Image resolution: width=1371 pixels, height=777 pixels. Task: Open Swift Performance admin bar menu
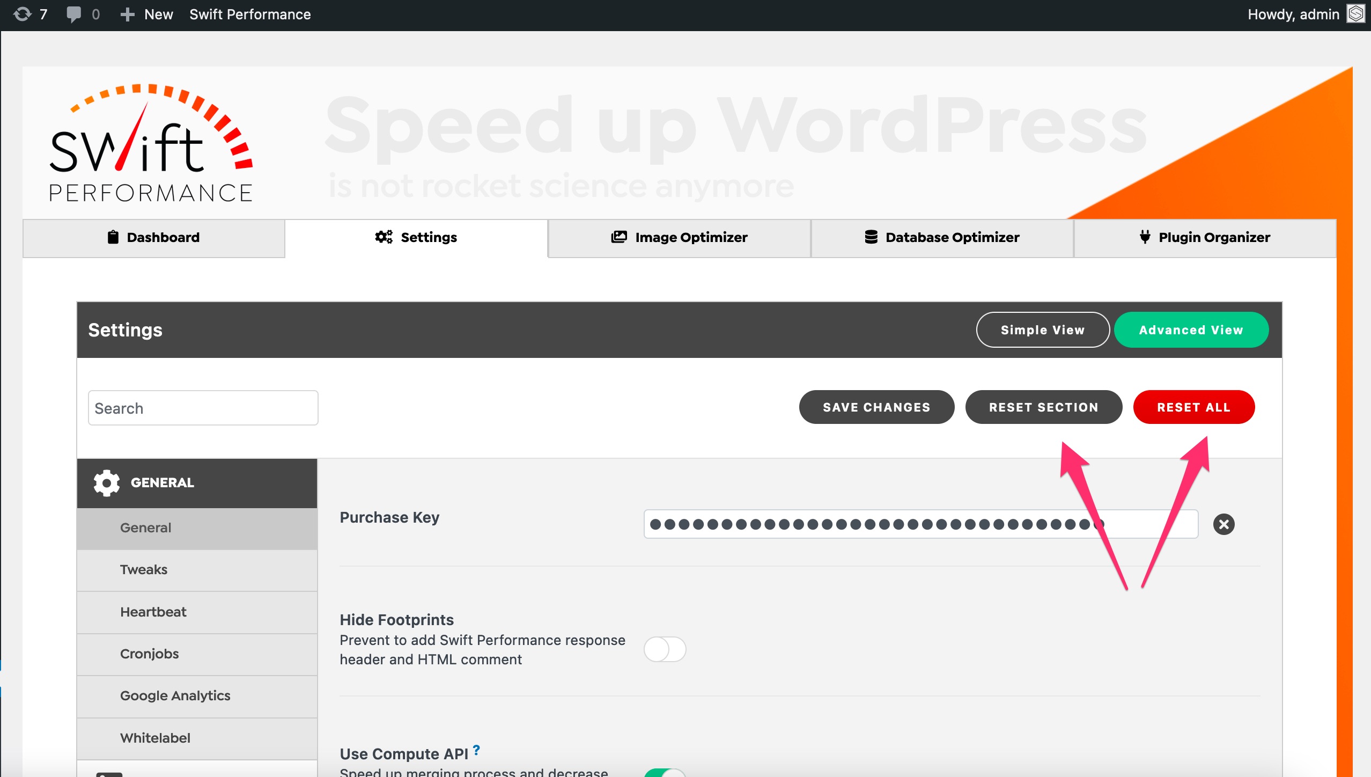pyautogui.click(x=250, y=14)
